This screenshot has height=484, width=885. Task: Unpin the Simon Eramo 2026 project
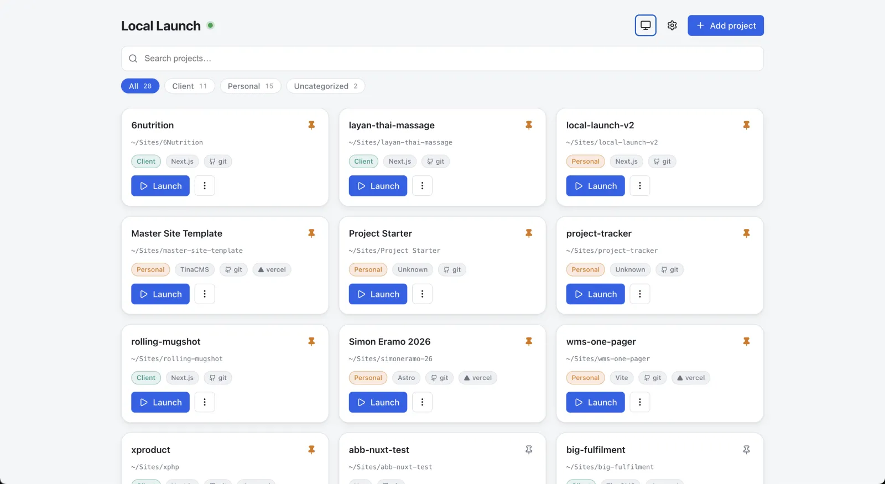pyautogui.click(x=529, y=342)
